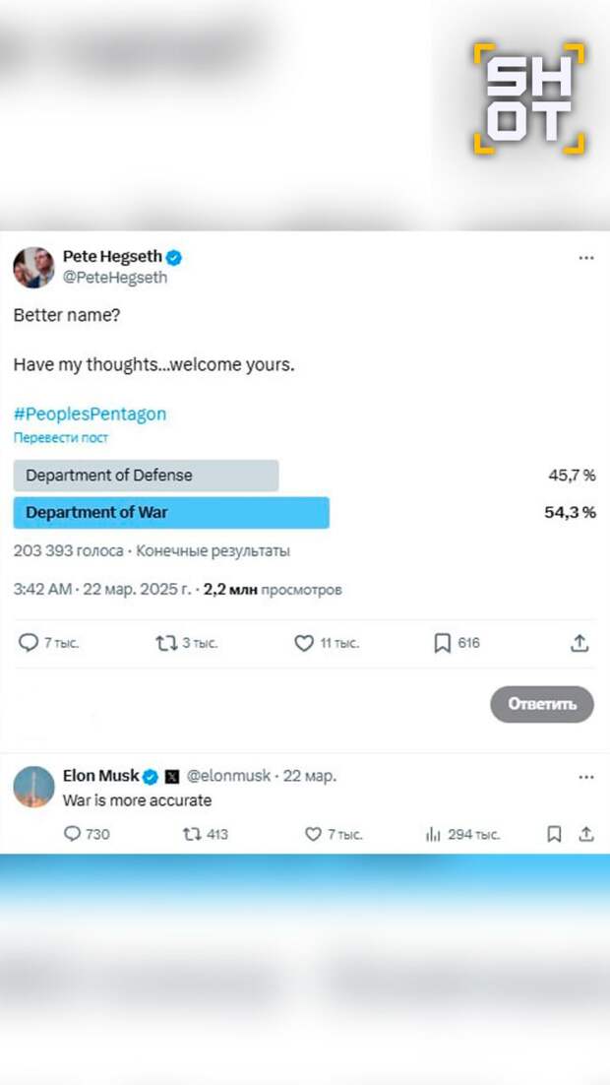
Task: Open more options on Elon Musk's reply
Action: (x=586, y=777)
